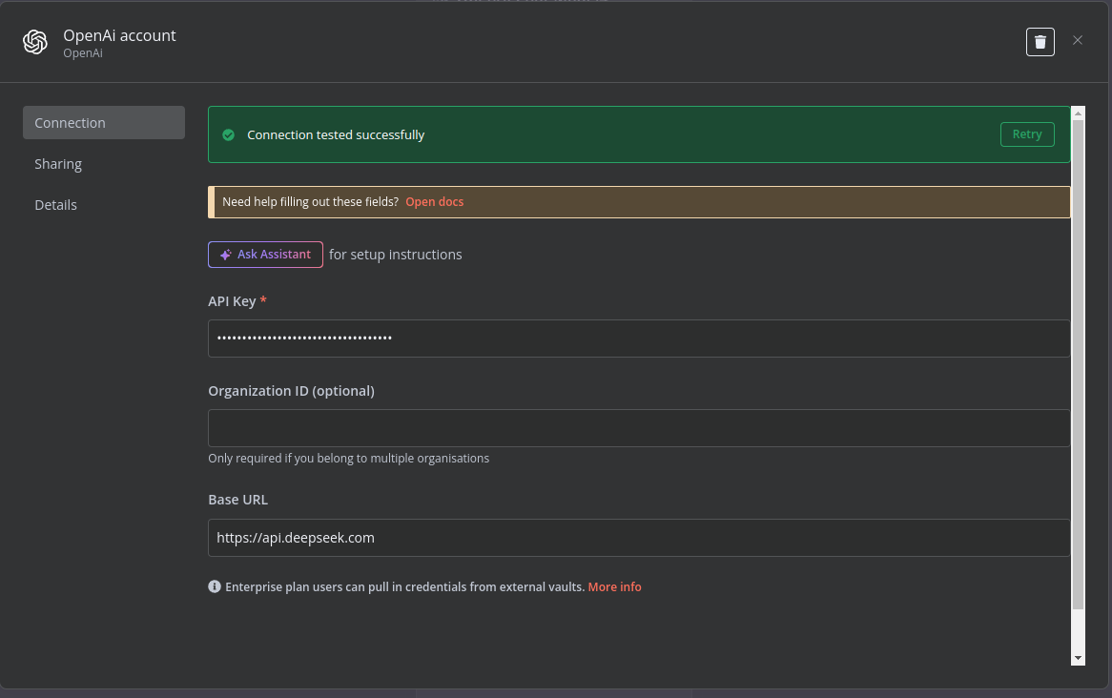Click the 'OpenAi account' credential name title

click(x=119, y=35)
